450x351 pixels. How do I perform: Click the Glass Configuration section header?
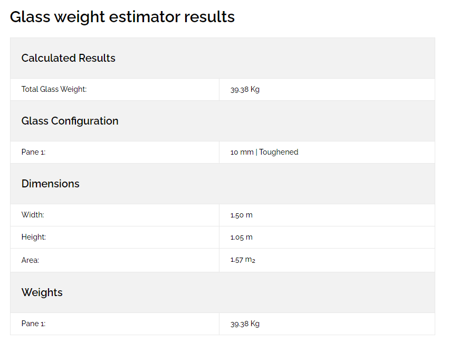click(70, 121)
